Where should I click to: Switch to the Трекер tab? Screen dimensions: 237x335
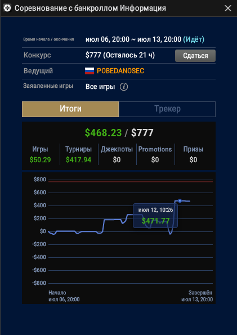(167, 109)
